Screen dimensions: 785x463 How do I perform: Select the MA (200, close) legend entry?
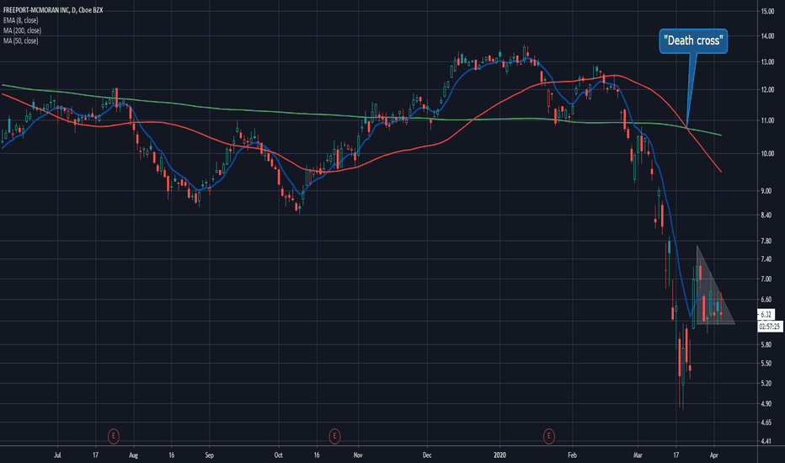point(23,30)
